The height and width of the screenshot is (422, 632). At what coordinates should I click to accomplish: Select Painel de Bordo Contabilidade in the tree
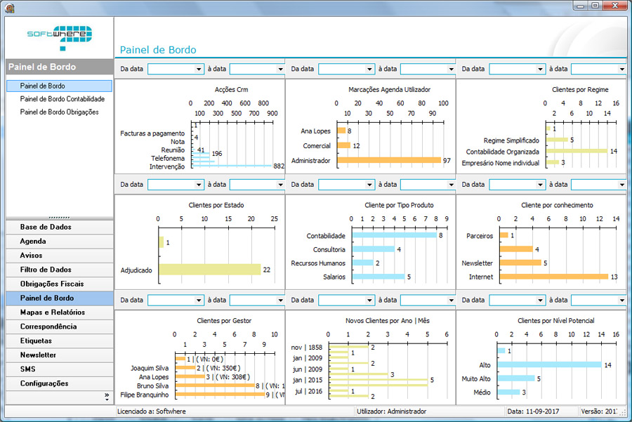[x=62, y=99]
